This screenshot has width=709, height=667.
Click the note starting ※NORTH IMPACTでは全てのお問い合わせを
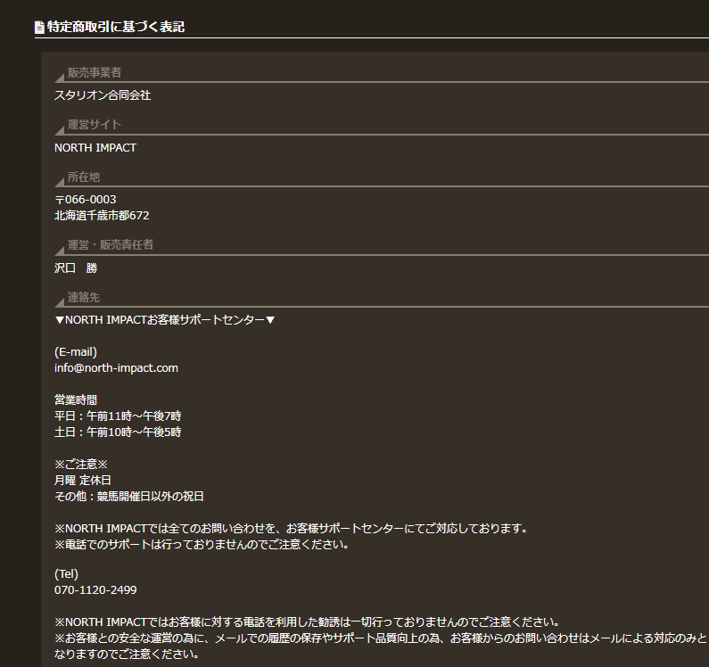coord(292,529)
